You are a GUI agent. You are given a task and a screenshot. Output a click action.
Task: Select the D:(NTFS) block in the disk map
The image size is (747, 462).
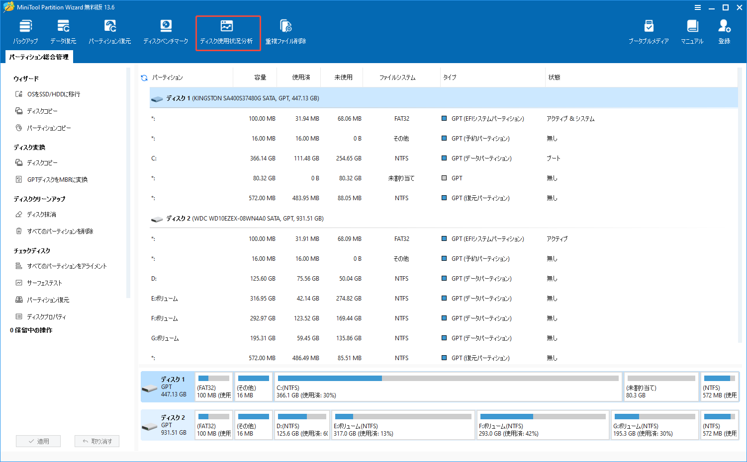pyautogui.click(x=302, y=425)
